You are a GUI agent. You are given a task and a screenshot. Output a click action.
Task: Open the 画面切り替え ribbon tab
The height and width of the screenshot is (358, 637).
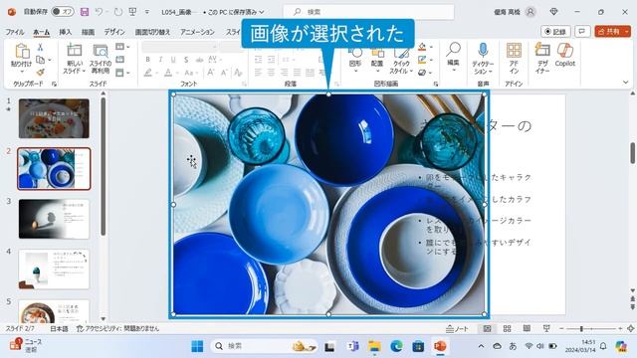tap(152, 32)
